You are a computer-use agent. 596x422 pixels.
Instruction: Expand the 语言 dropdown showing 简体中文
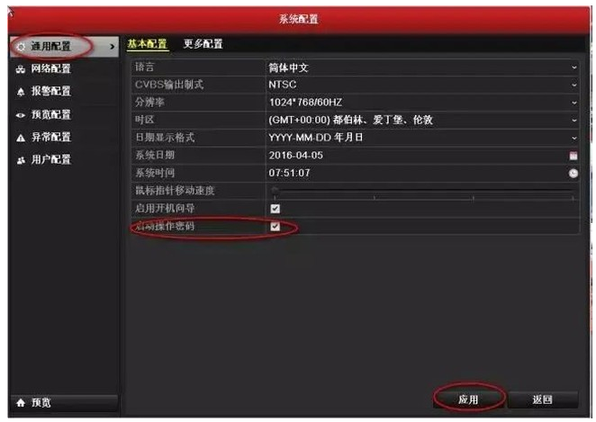422,67
